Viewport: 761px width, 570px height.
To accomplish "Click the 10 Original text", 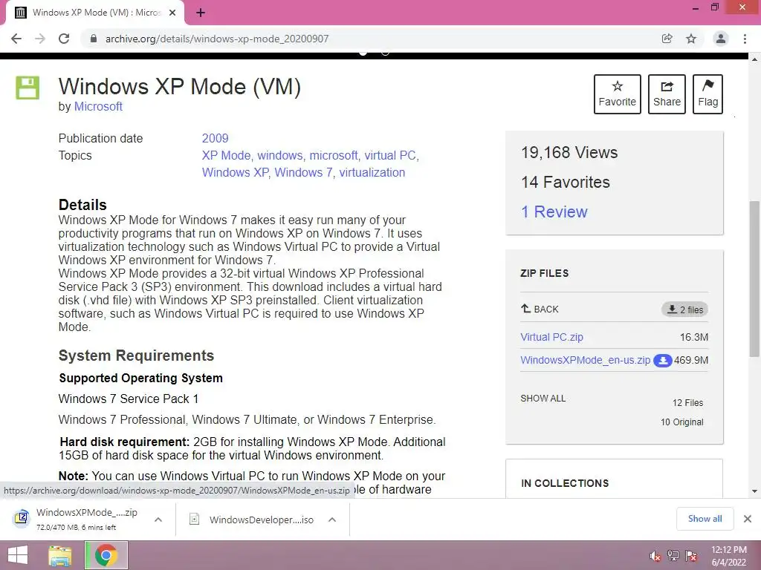I will (682, 422).
